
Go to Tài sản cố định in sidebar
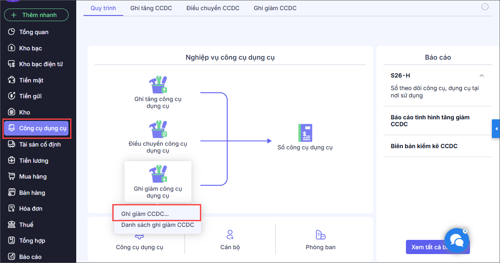pos(40,144)
